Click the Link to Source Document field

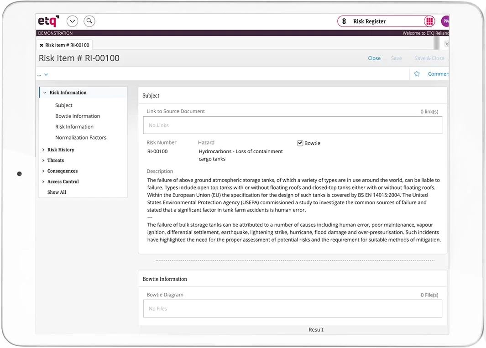[294, 125]
